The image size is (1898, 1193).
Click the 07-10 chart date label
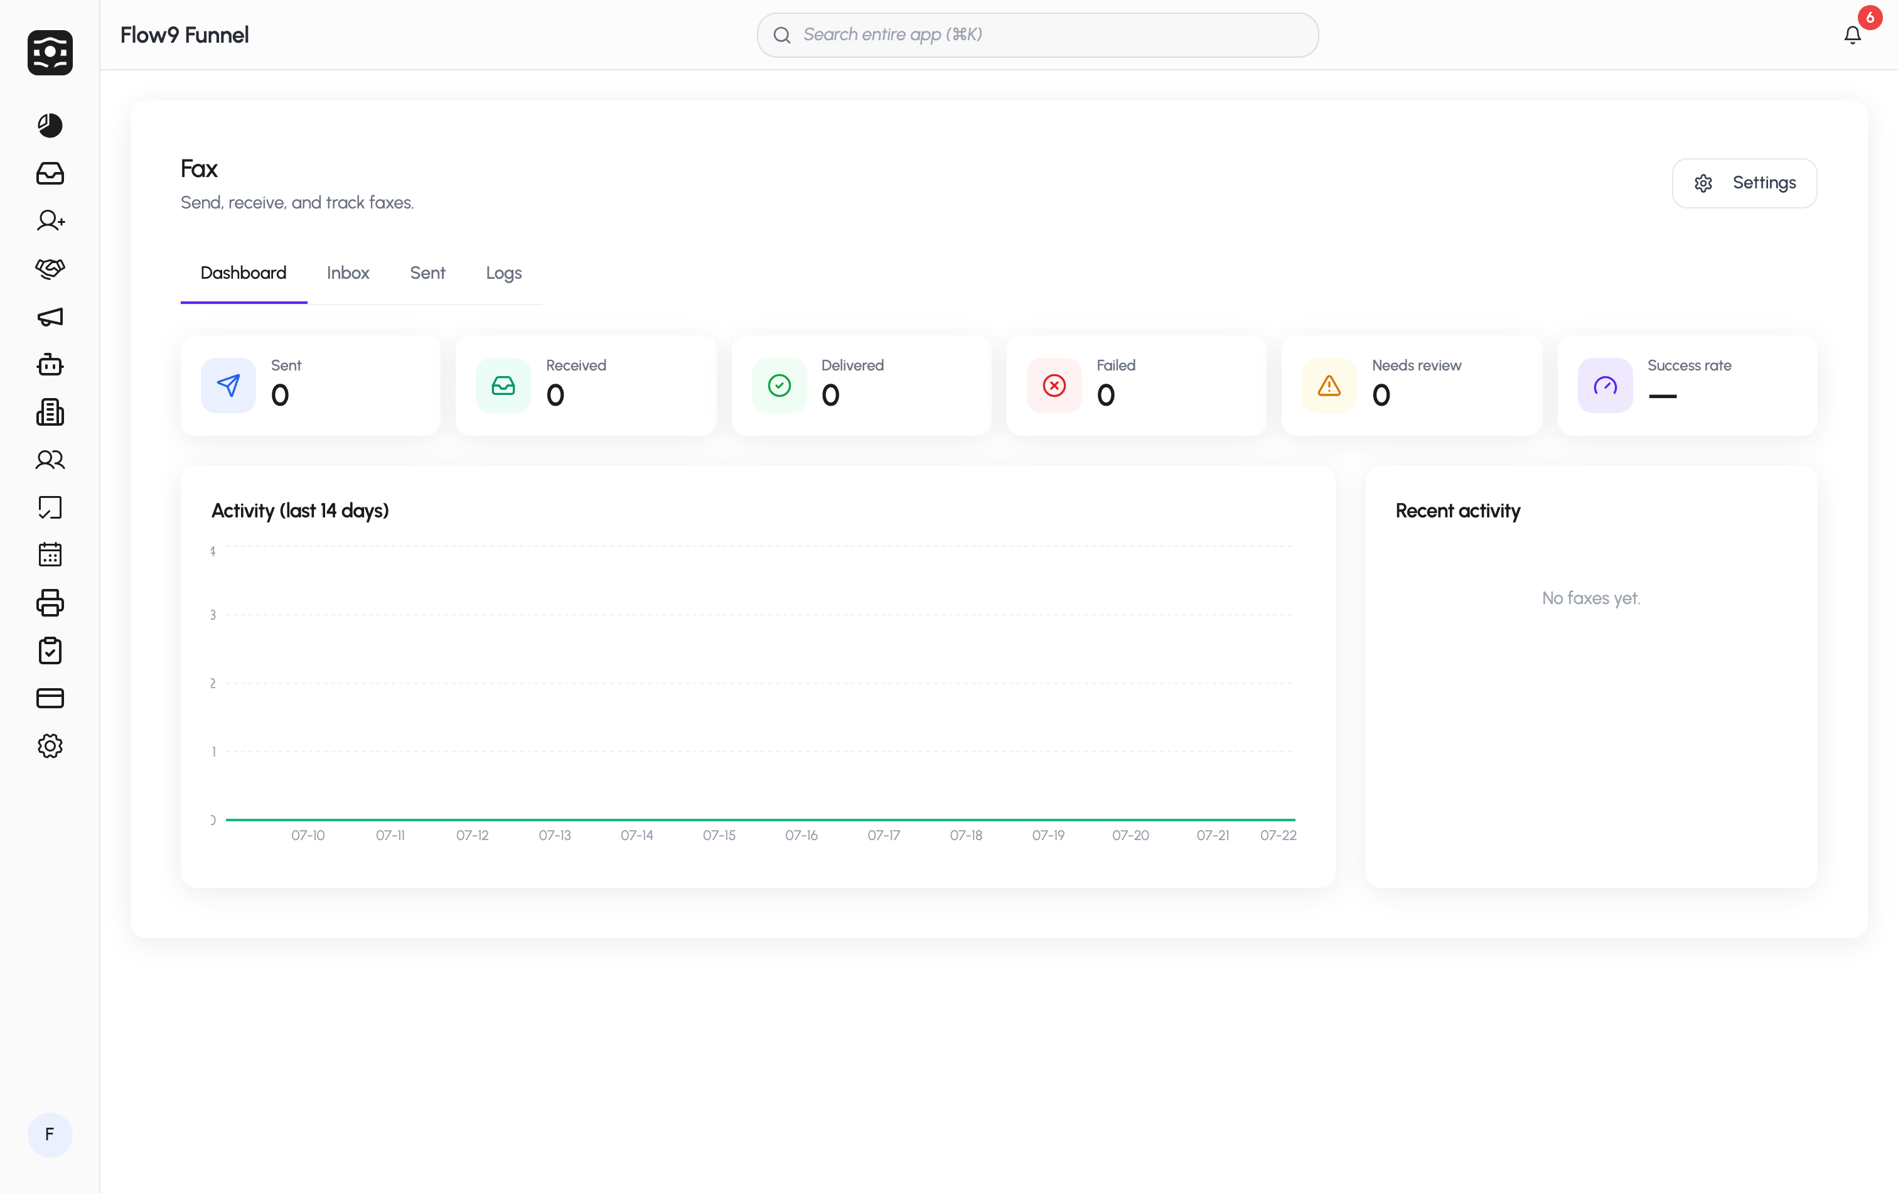pyautogui.click(x=308, y=836)
